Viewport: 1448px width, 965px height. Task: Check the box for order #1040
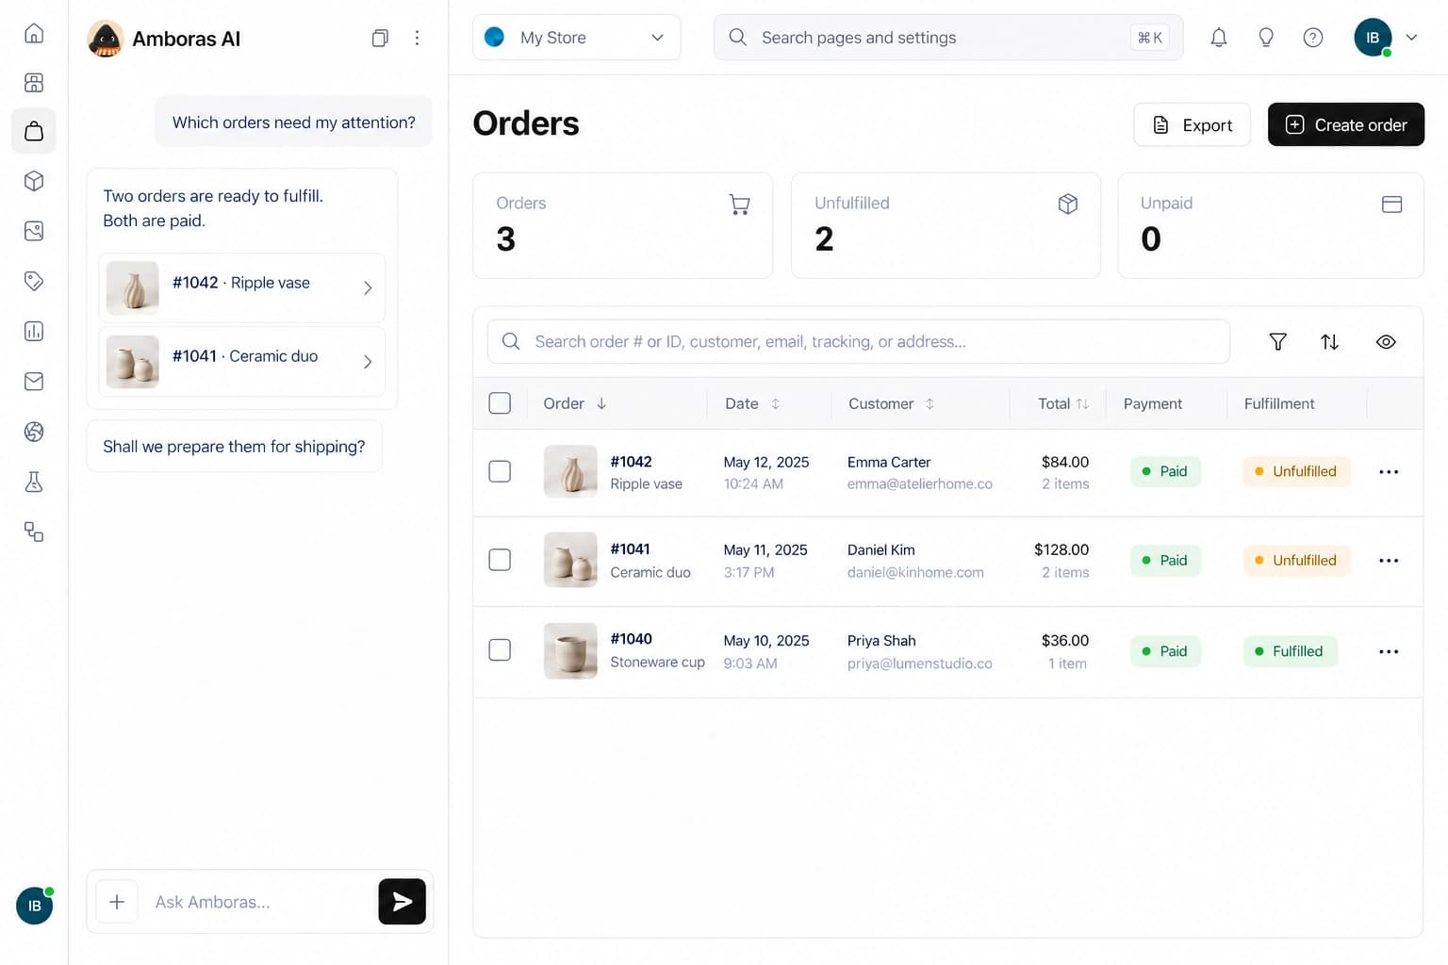500,650
